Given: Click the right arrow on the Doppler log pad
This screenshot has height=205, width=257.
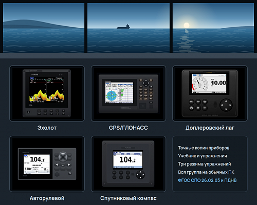Looking at the screenshot, I should pos(230,105).
